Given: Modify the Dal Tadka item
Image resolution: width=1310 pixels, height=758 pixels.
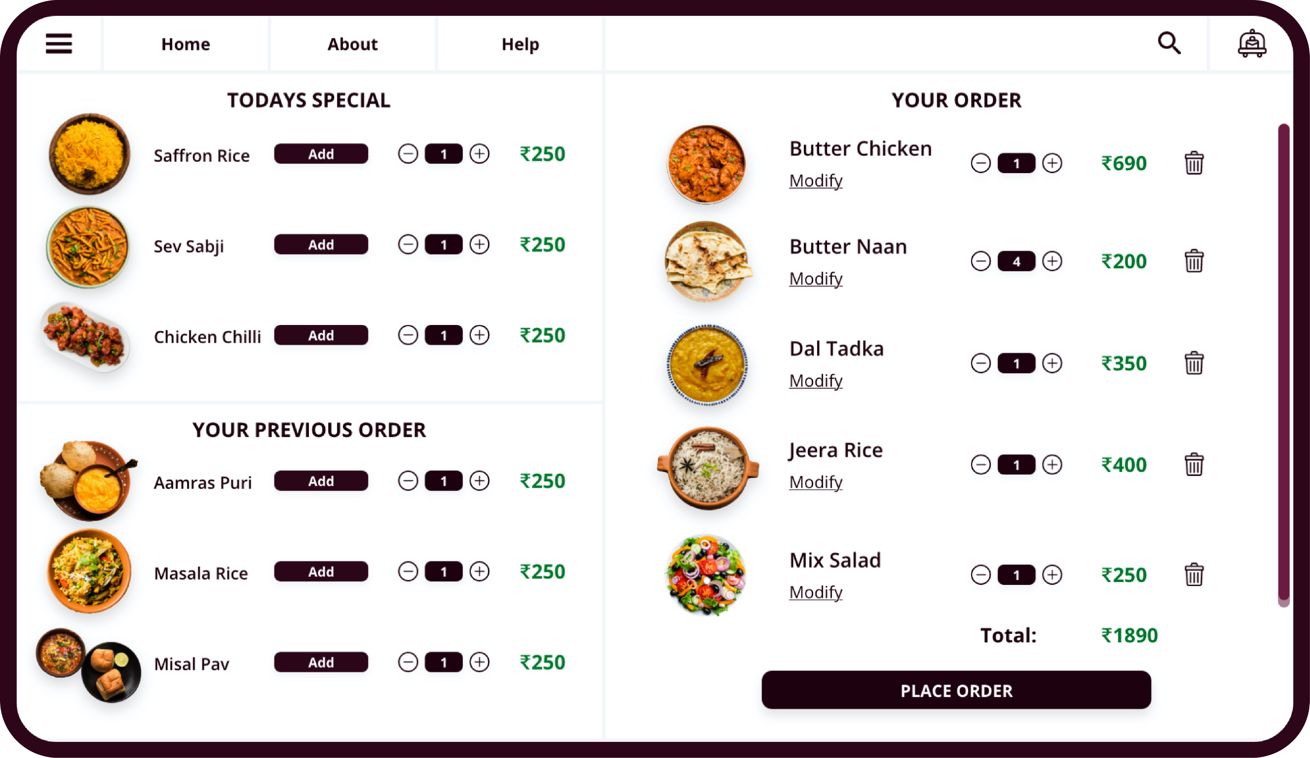Looking at the screenshot, I should pyautogui.click(x=816, y=381).
